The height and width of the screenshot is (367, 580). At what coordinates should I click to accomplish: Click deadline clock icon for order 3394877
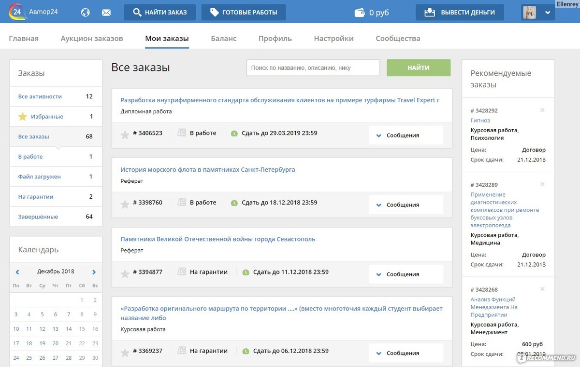click(246, 272)
